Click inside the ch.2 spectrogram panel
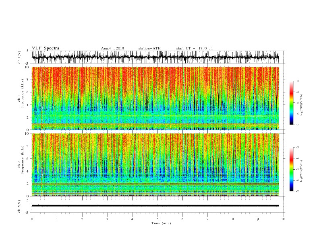 pos(155,165)
